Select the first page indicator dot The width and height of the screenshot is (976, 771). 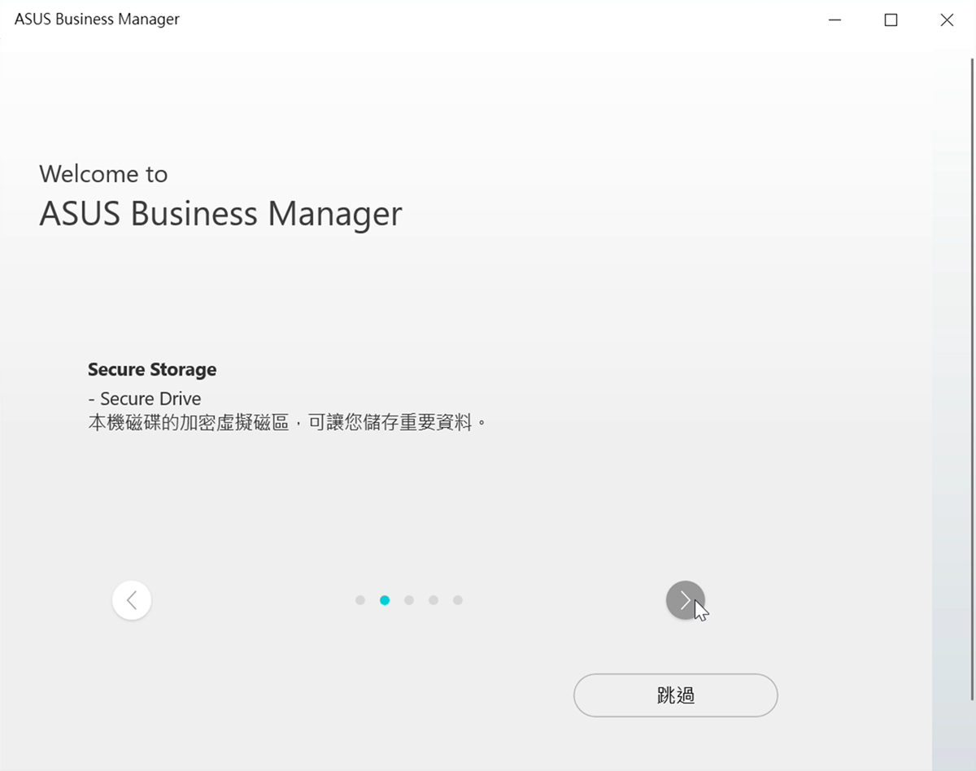coord(360,600)
